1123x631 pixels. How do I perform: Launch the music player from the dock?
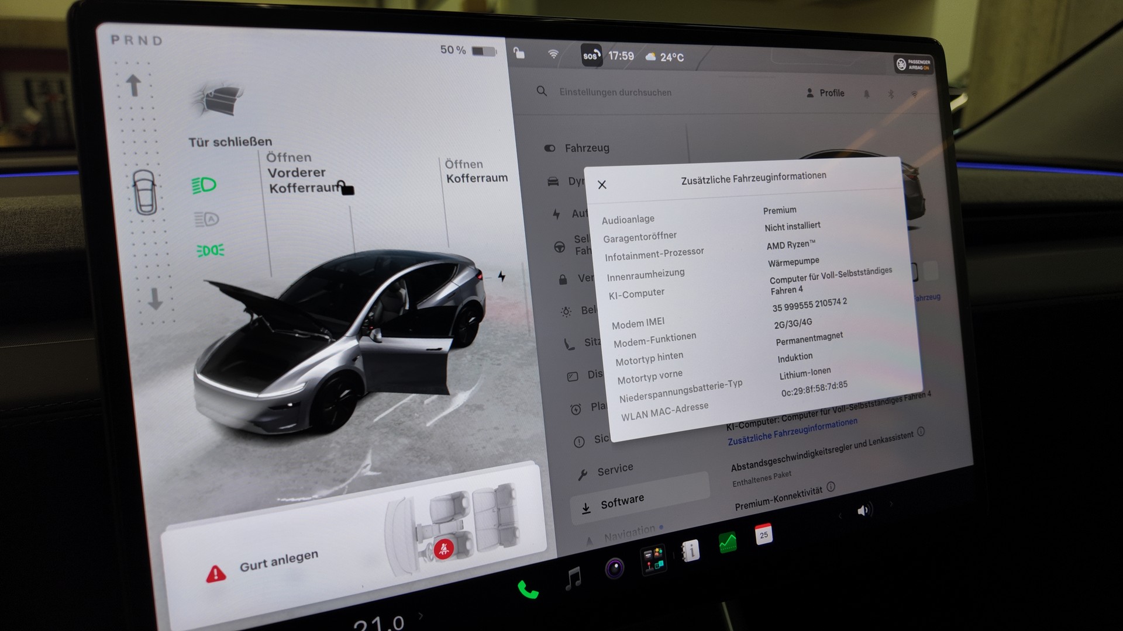(574, 578)
